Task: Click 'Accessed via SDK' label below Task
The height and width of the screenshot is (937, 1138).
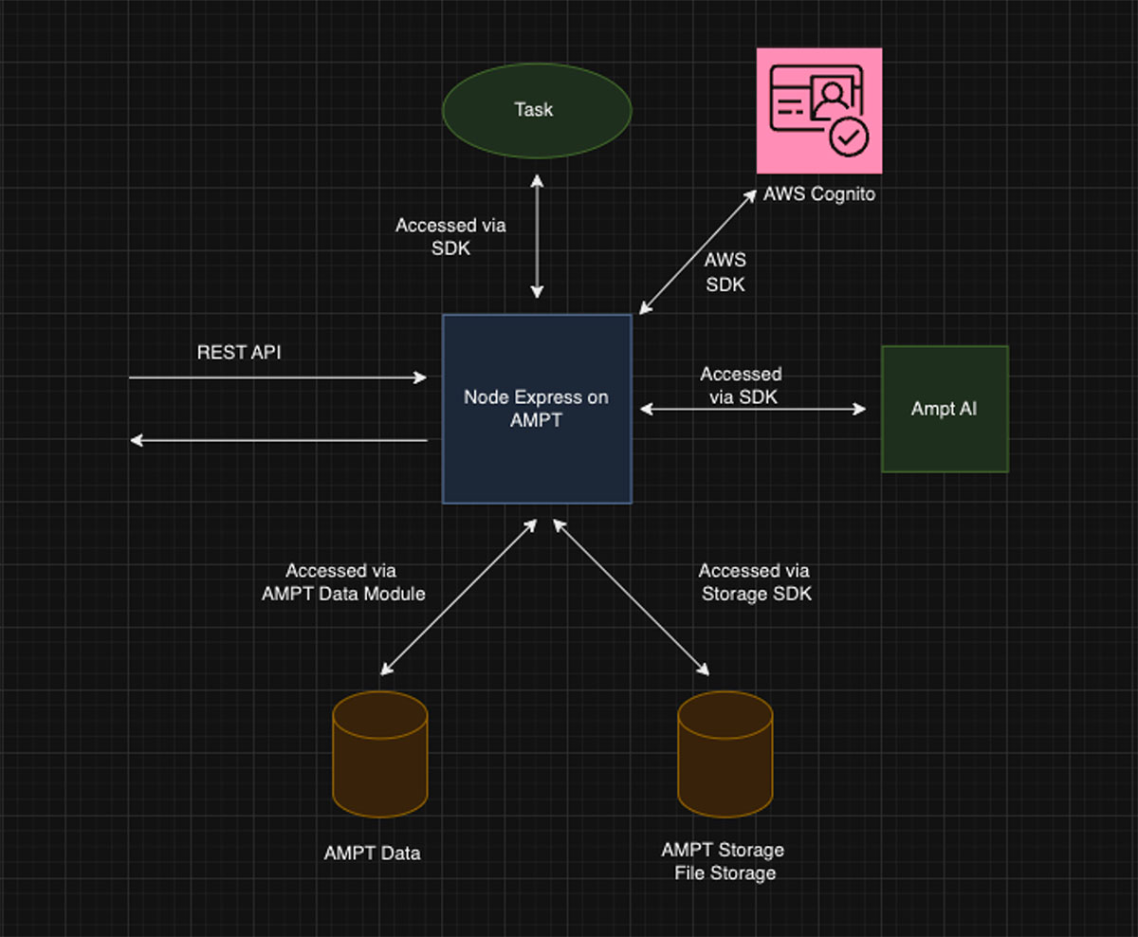Action: click(450, 236)
